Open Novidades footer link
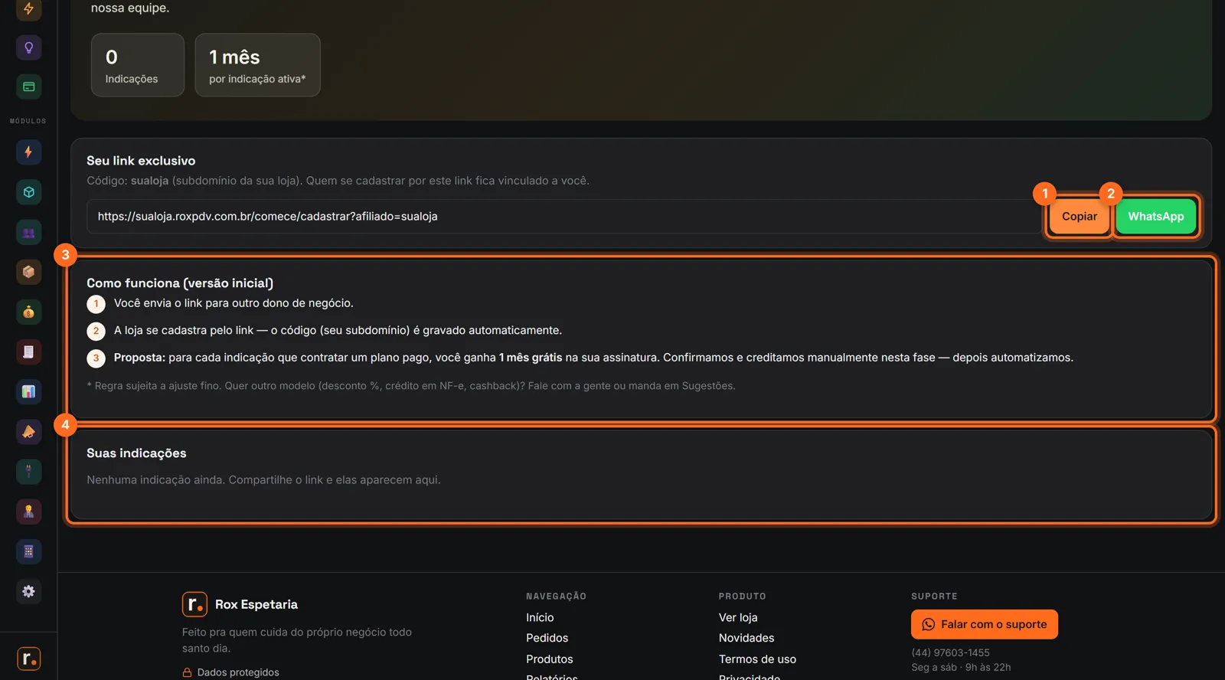 click(746, 638)
